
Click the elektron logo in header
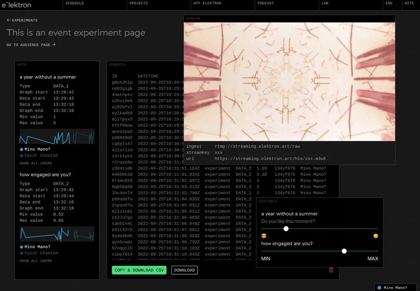16,5
